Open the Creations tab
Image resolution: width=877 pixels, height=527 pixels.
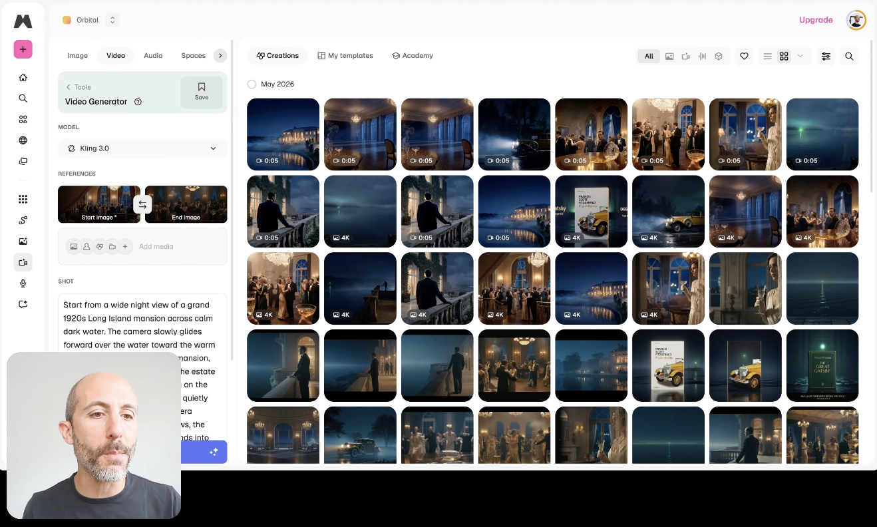[277, 56]
